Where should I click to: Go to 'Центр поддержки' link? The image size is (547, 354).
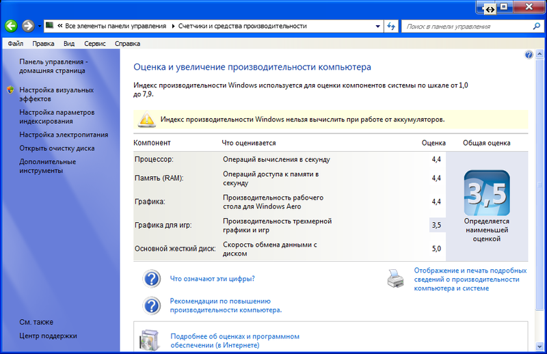[x=48, y=336]
